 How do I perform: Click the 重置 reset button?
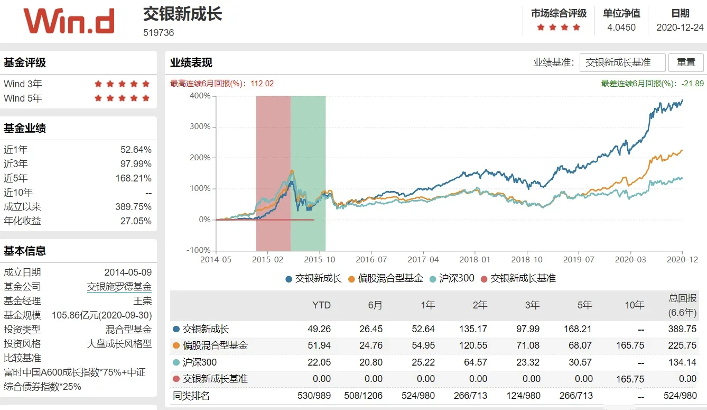686,62
